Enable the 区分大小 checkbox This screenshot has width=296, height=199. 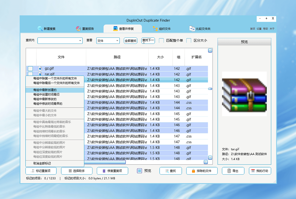(189, 41)
